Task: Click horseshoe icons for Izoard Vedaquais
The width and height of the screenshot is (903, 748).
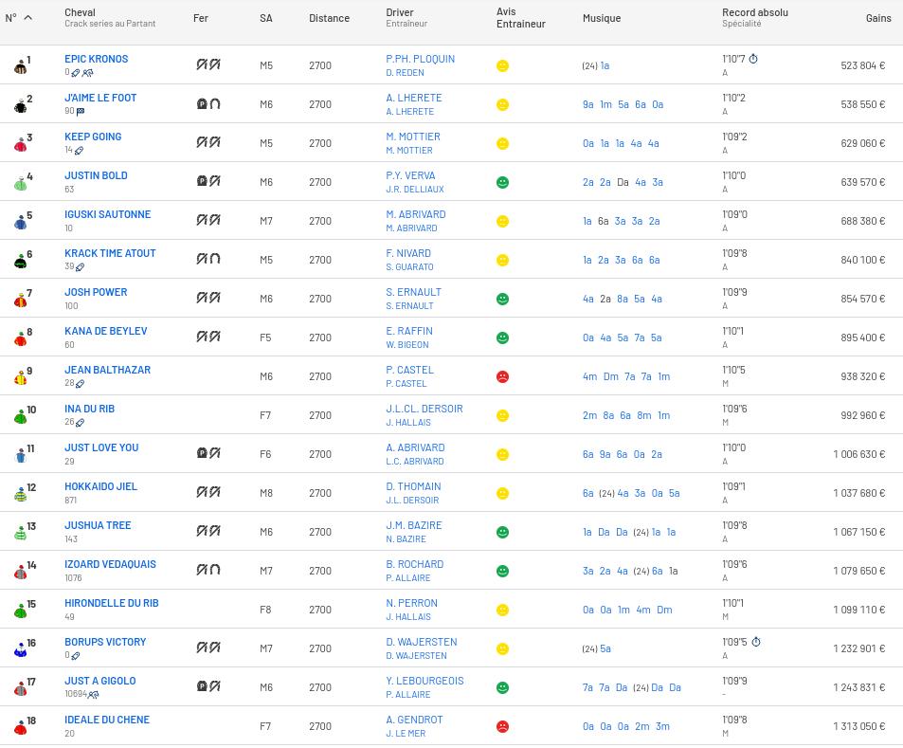Action: [208, 571]
